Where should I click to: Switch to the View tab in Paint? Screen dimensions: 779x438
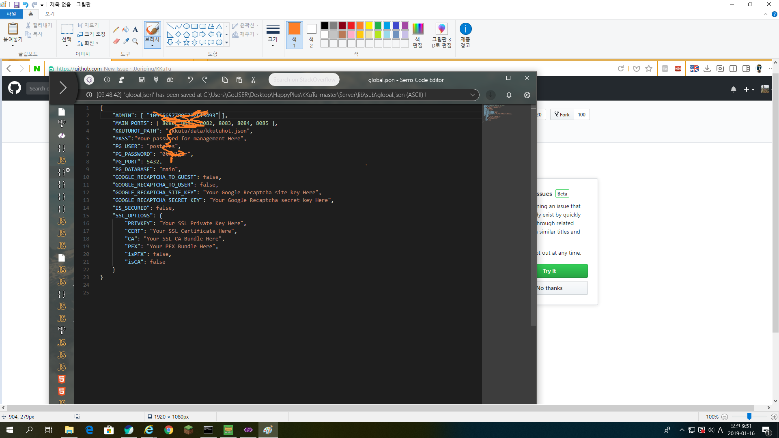49,14
